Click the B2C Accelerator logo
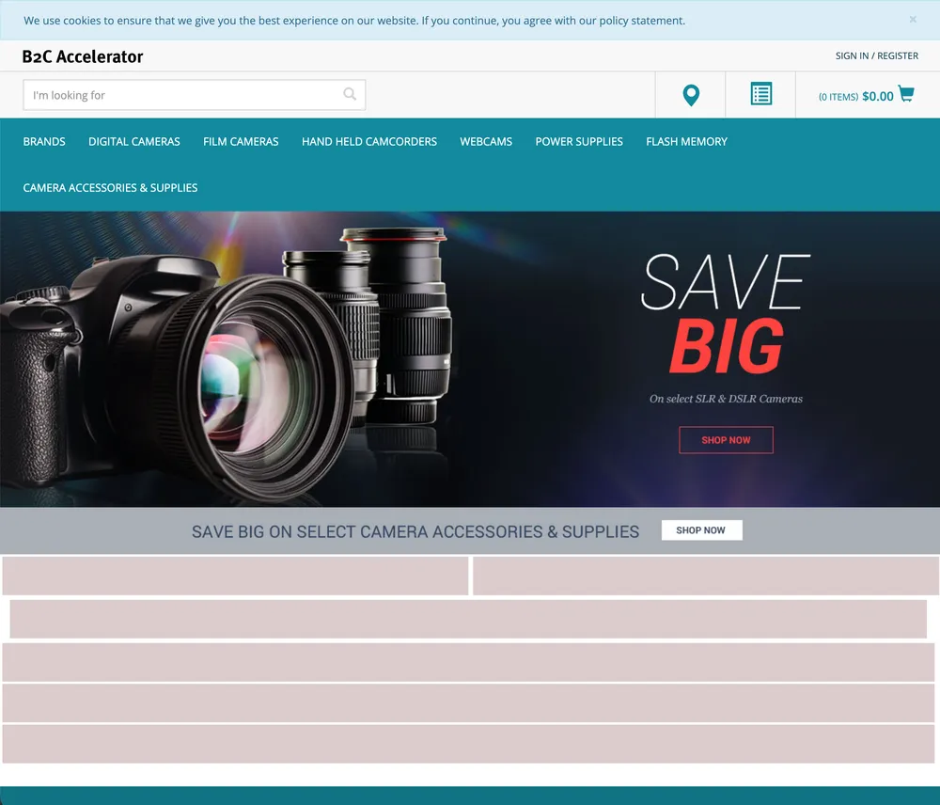 tap(82, 56)
